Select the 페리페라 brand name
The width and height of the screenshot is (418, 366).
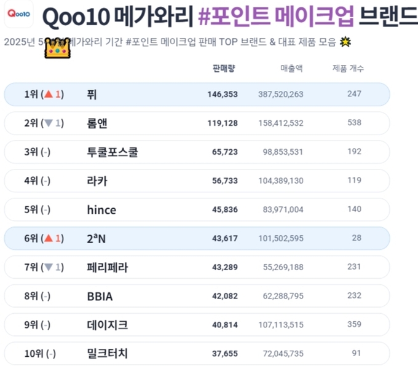tap(108, 267)
